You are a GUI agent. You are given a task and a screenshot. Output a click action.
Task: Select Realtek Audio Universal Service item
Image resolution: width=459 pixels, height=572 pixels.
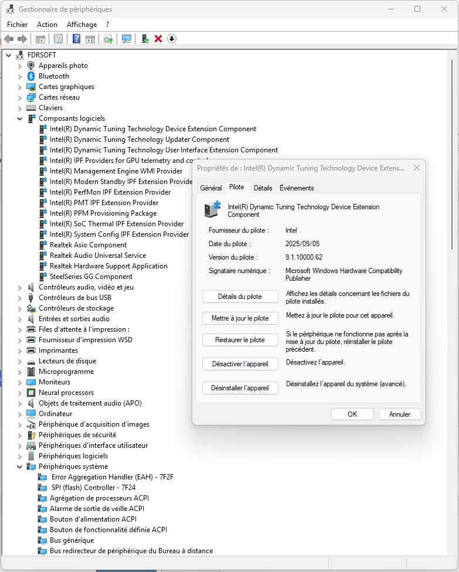click(97, 256)
